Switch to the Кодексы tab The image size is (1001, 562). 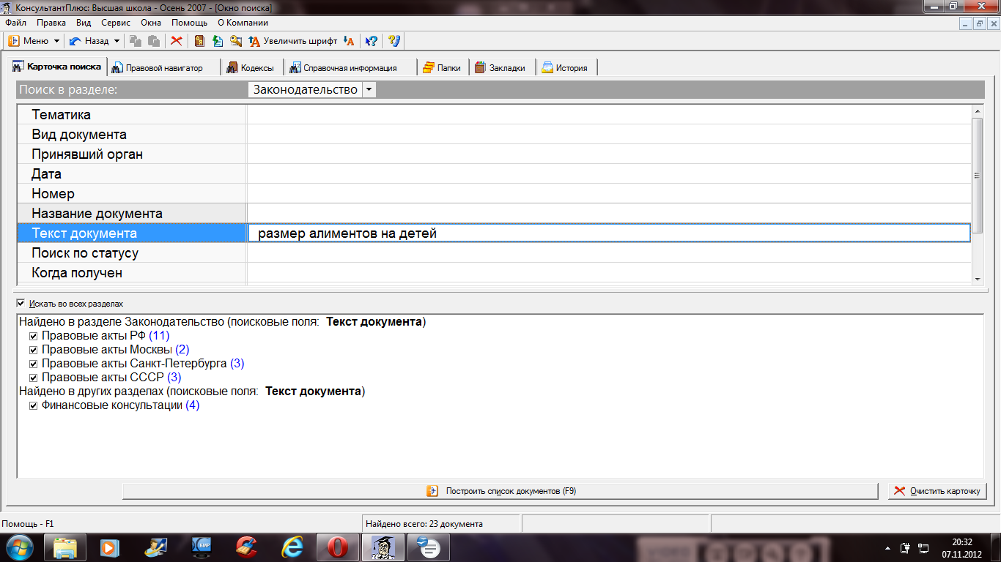(x=253, y=67)
